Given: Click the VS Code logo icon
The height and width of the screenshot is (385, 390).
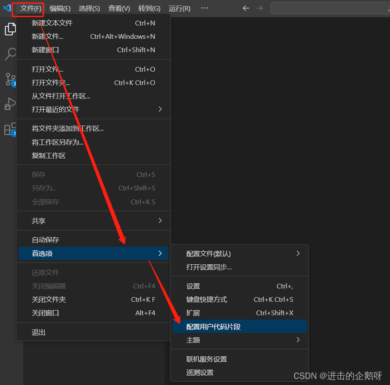Looking at the screenshot, I should tap(7, 8).
